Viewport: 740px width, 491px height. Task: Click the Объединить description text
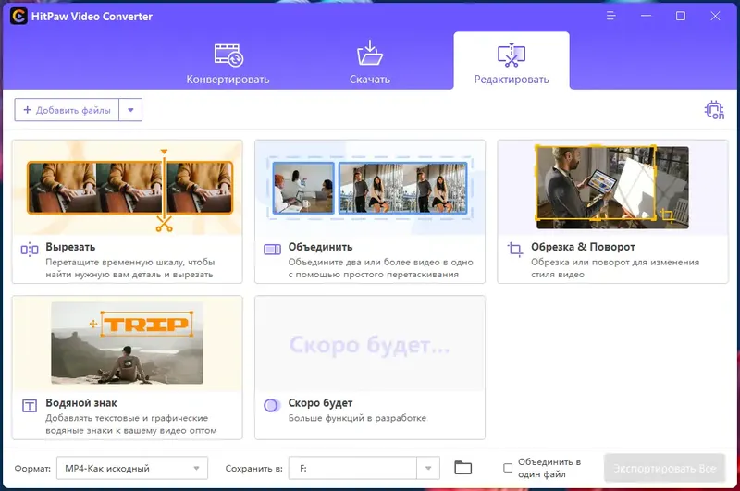click(380, 268)
